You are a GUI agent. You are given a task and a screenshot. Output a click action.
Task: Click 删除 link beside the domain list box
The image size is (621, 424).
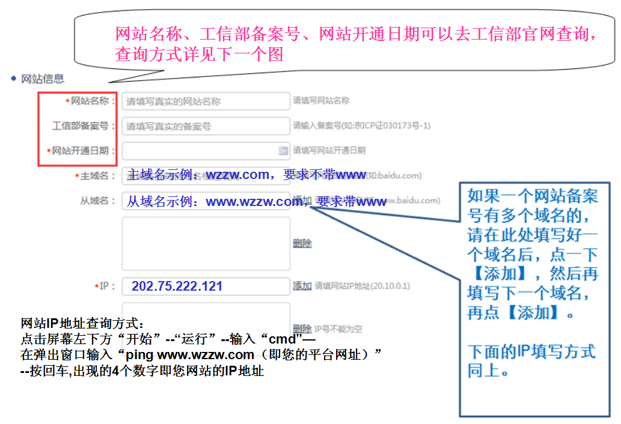click(302, 243)
